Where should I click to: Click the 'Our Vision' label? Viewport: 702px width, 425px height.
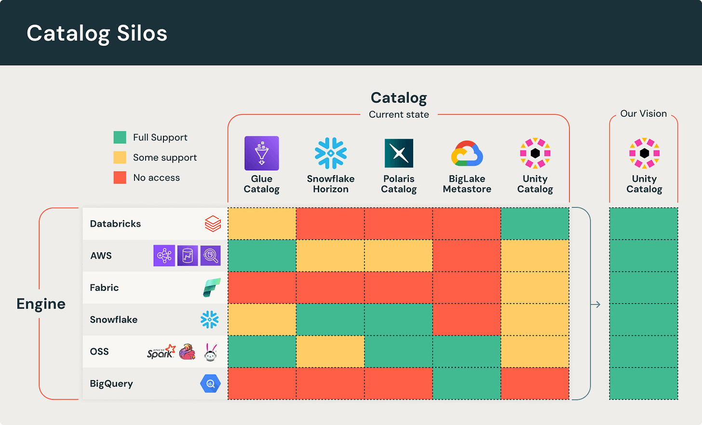pyautogui.click(x=644, y=113)
